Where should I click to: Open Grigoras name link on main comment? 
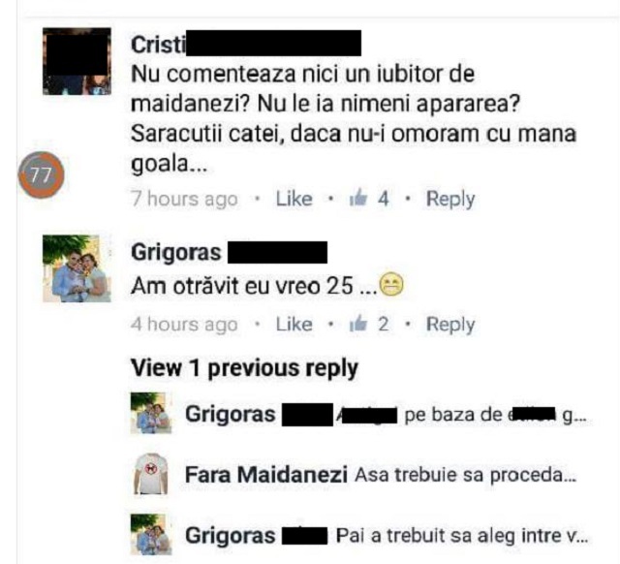[x=176, y=252]
